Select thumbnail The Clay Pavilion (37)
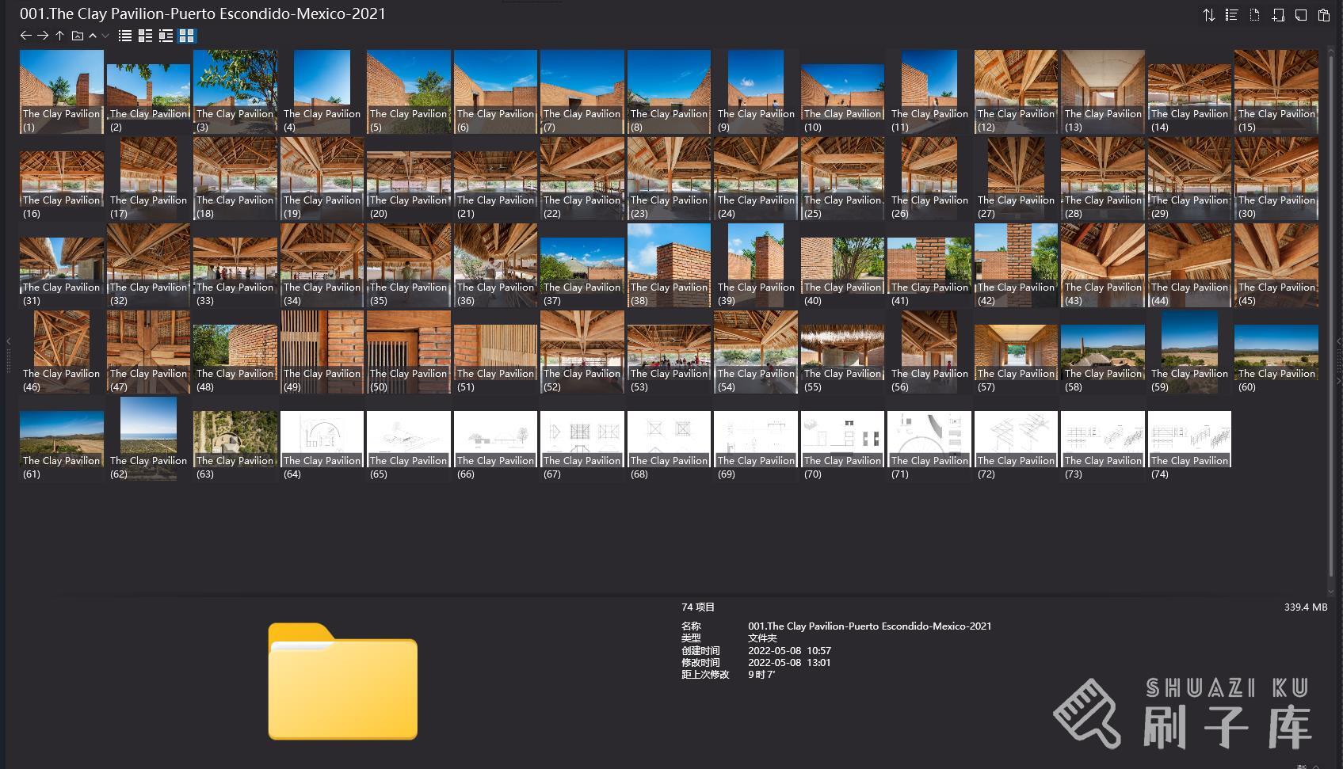 click(582, 265)
